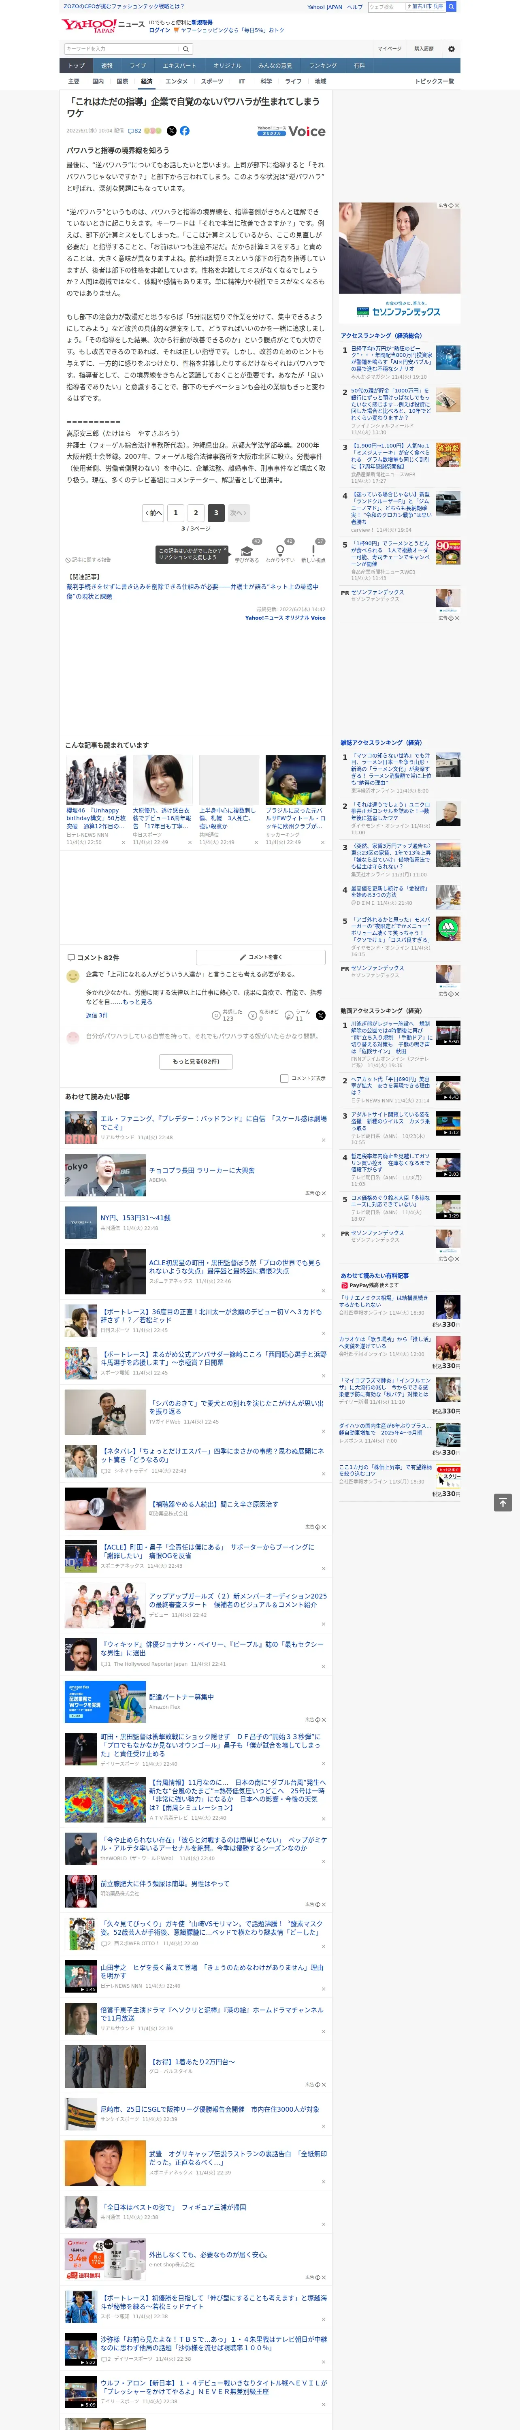The width and height of the screenshot is (520, 2430).
Task: Select the オリジナル tab in navigation bar
Action: pyautogui.click(x=228, y=66)
